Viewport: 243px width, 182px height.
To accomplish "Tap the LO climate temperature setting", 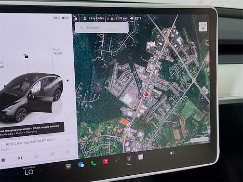I will coord(29,172).
